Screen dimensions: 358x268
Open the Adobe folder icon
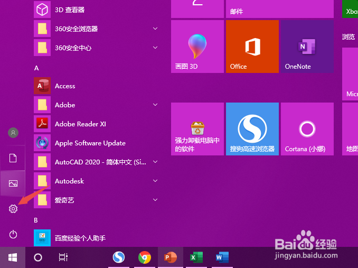coord(42,105)
